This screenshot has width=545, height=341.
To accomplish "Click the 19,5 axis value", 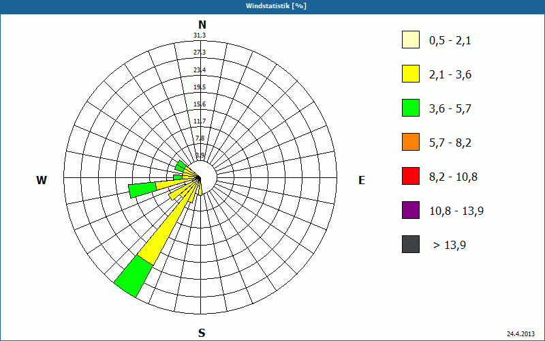I will click(x=200, y=87).
